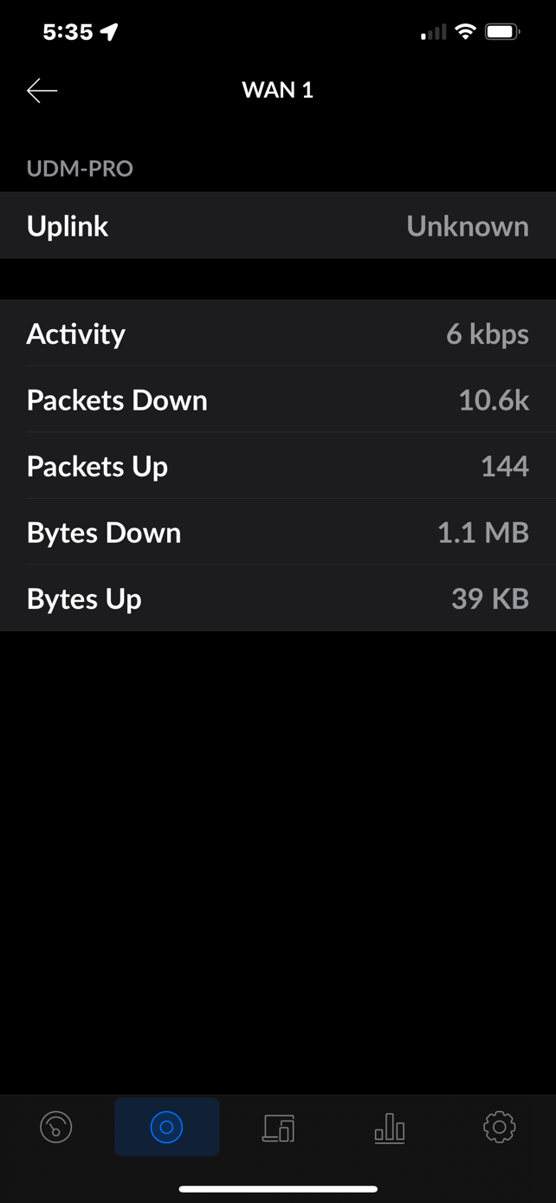
Task: Tap the Wi-Fi status icon
Action: tap(465, 33)
